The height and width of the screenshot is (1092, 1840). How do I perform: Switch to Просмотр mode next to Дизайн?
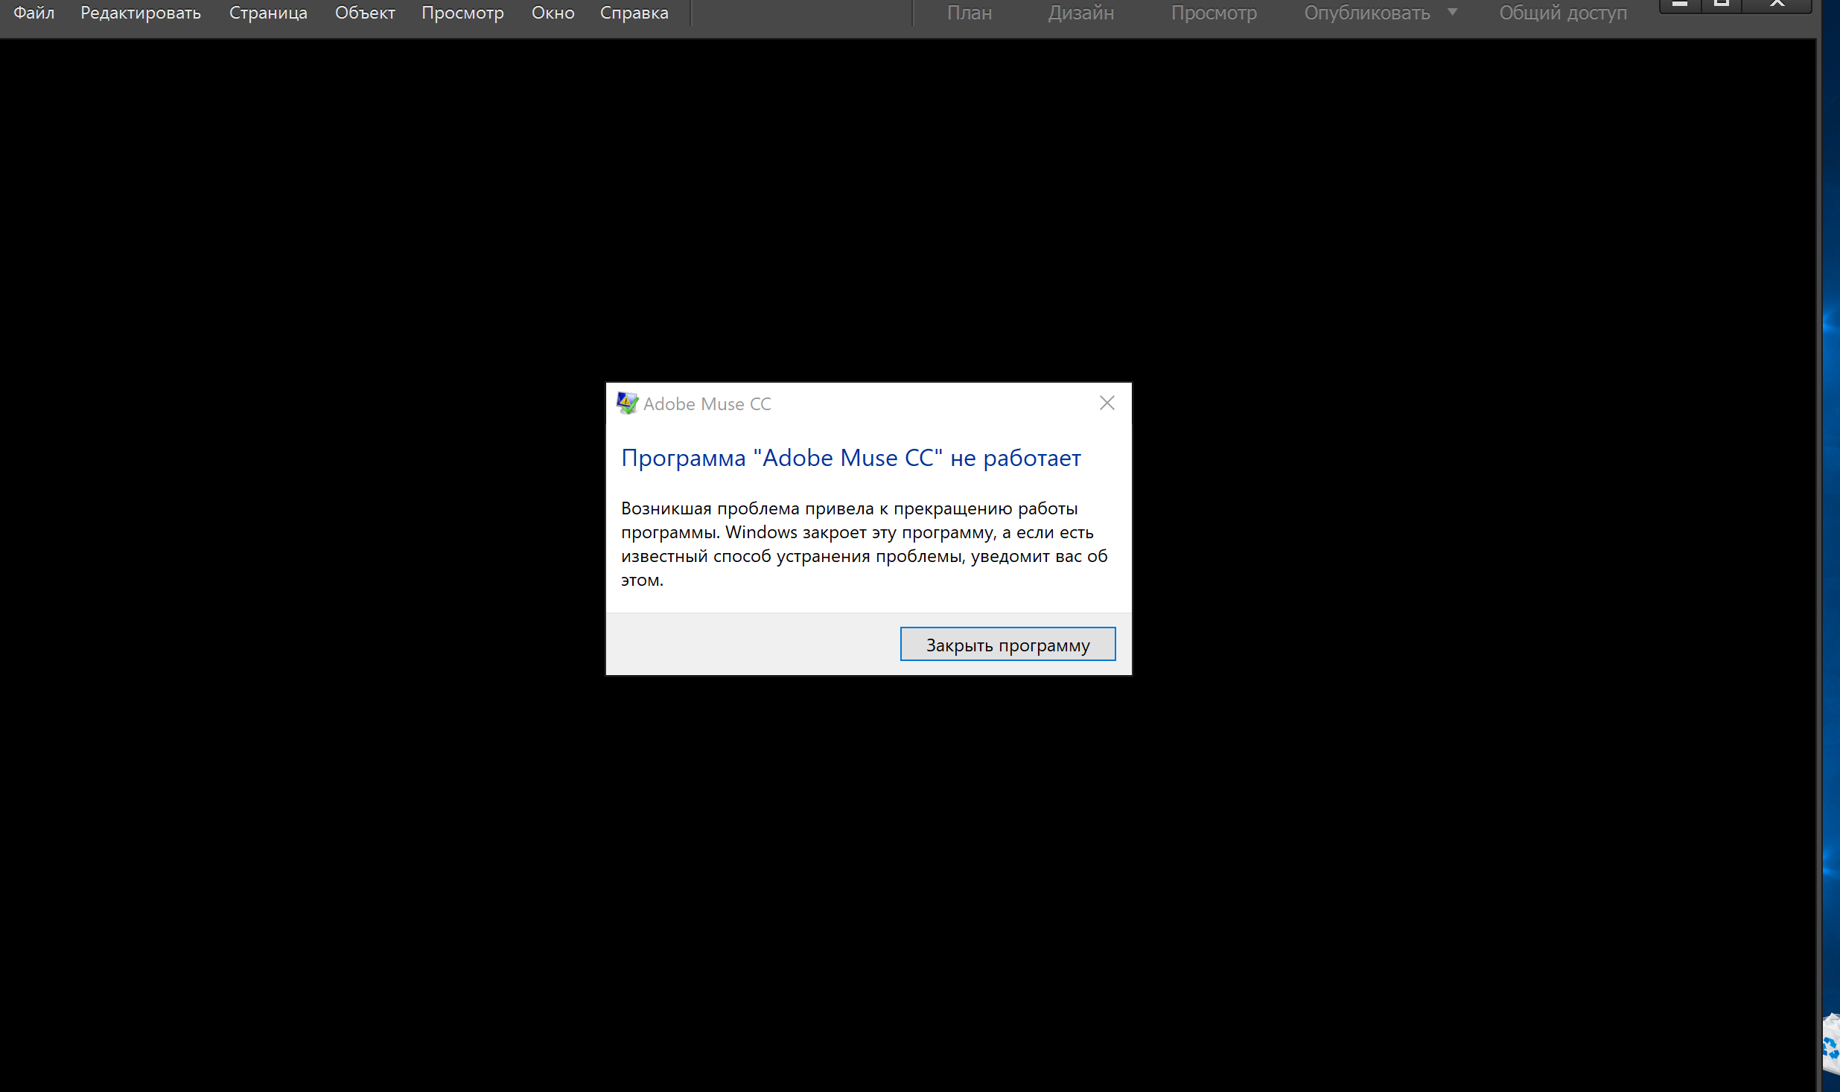point(1214,13)
